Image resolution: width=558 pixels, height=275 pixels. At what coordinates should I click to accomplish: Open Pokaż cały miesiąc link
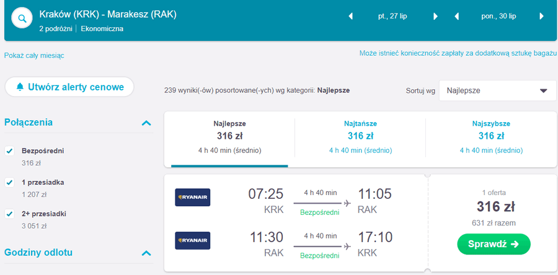[34, 56]
